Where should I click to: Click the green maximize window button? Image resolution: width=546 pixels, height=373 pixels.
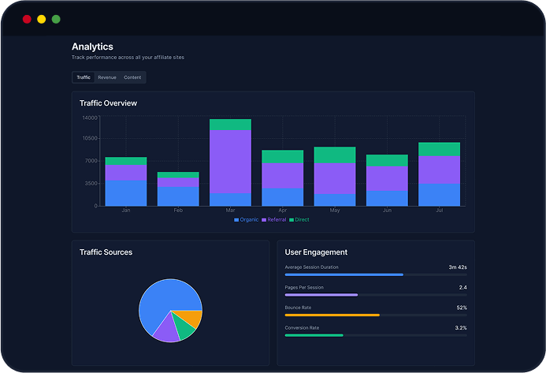(x=56, y=19)
